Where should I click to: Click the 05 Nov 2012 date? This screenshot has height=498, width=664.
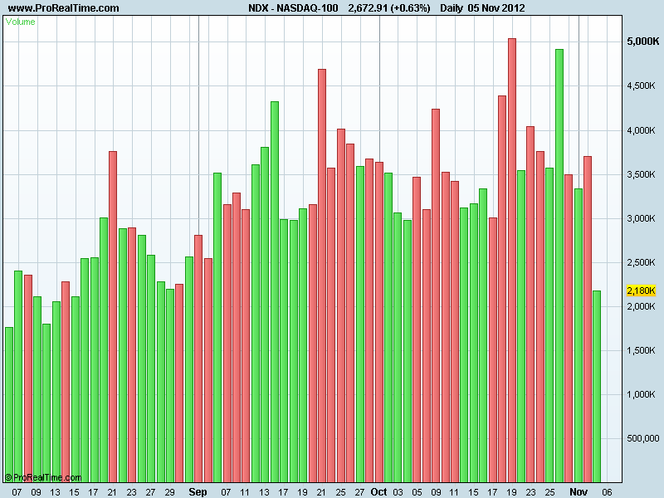[496, 8]
